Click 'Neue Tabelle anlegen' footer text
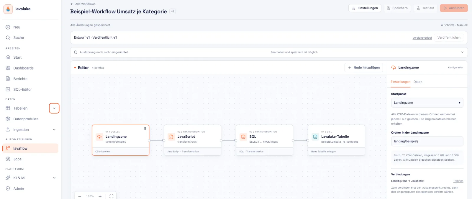 click(x=323, y=152)
